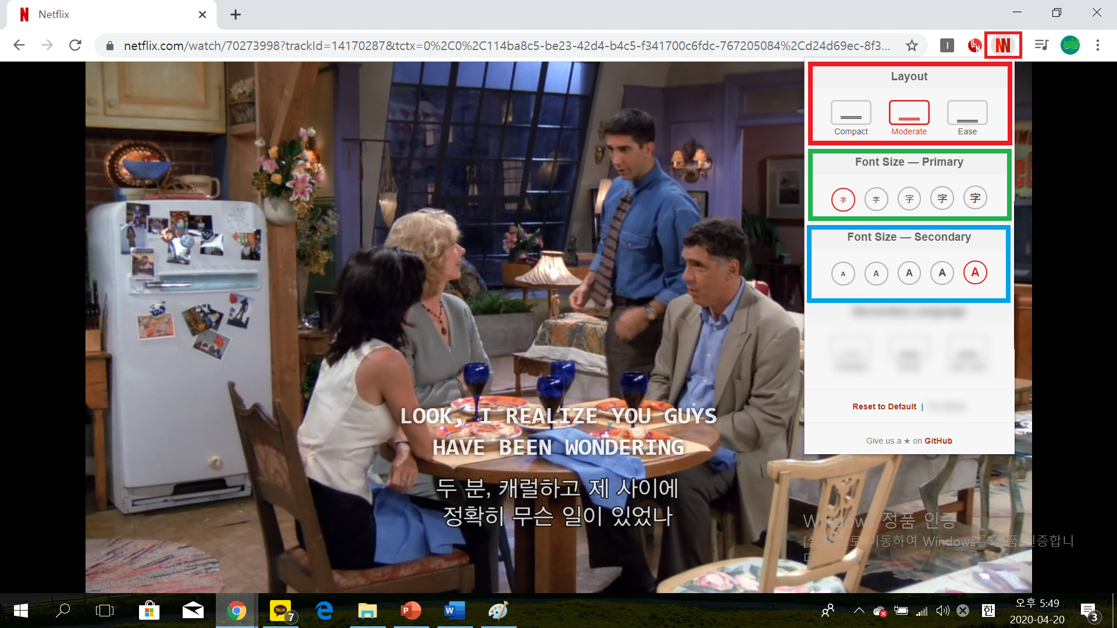The height and width of the screenshot is (628, 1117).
Task: Select the Compact layout option
Action: click(x=851, y=113)
